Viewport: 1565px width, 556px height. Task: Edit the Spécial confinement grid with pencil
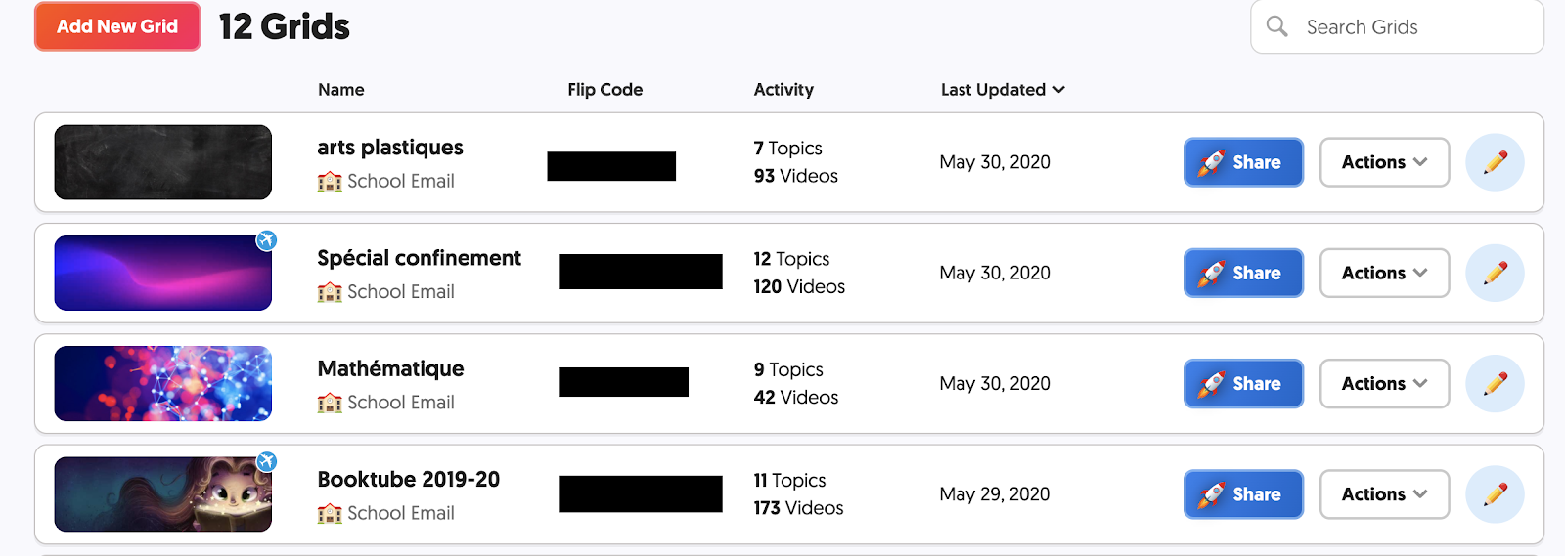[1495, 273]
